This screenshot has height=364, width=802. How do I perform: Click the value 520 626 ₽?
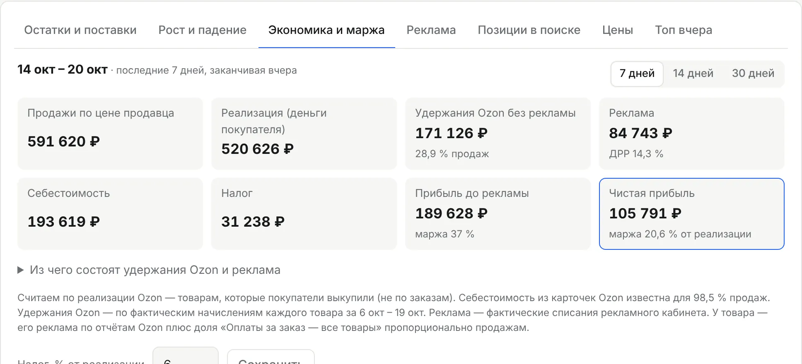pyautogui.click(x=257, y=149)
